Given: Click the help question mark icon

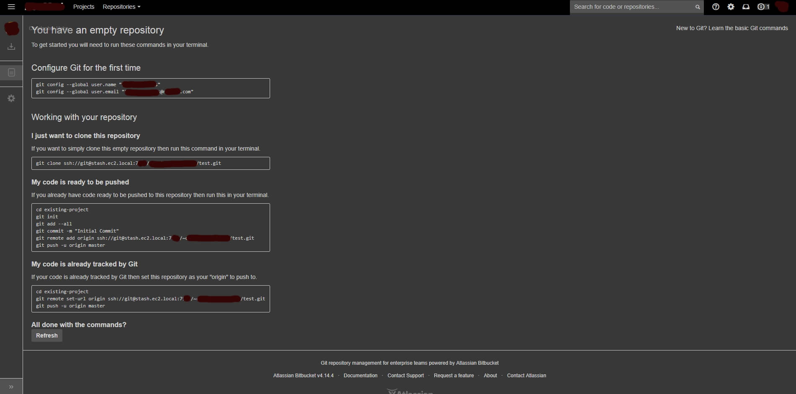Looking at the screenshot, I should pyautogui.click(x=716, y=7).
